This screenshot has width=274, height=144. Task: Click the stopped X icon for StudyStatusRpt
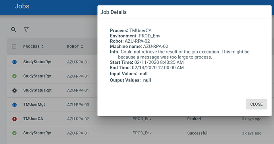15,90
